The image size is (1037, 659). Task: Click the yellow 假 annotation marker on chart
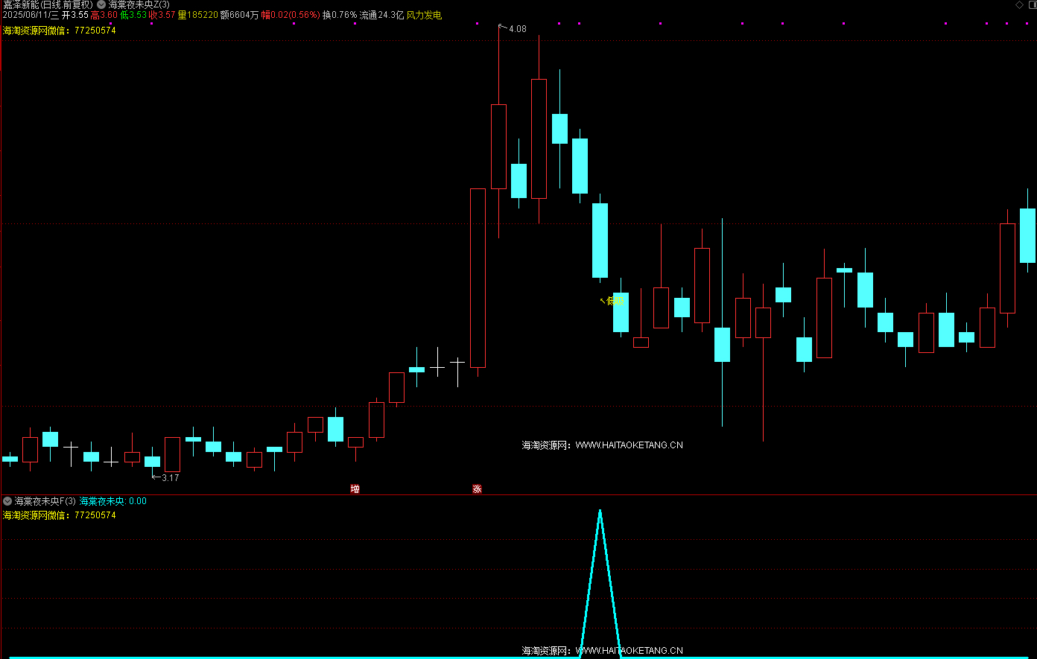click(x=613, y=301)
